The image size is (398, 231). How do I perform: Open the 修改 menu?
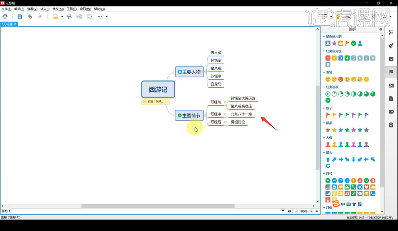click(x=58, y=9)
